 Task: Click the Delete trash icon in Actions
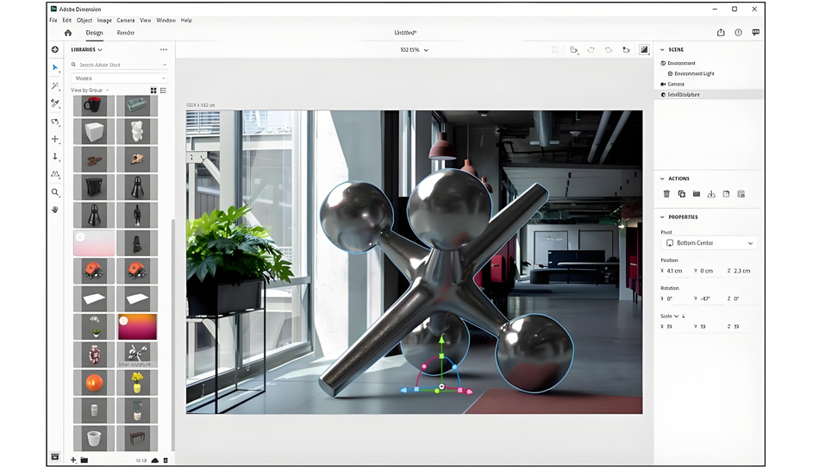coord(666,194)
